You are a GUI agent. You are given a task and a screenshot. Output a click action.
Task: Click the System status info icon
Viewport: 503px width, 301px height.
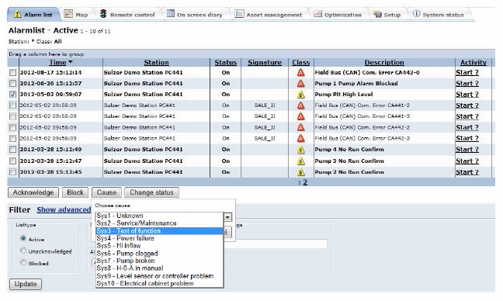416,13
